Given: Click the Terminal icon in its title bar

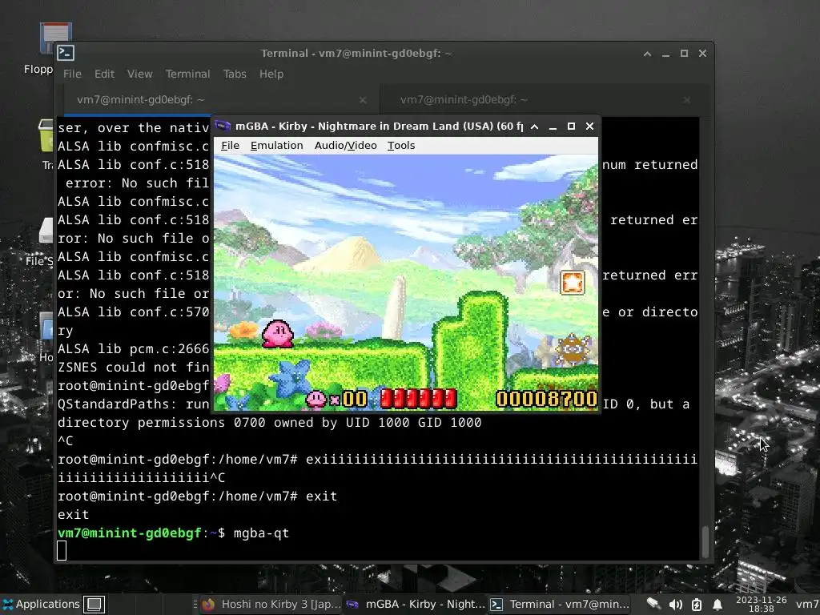Looking at the screenshot, I should [x=66, y=53].
